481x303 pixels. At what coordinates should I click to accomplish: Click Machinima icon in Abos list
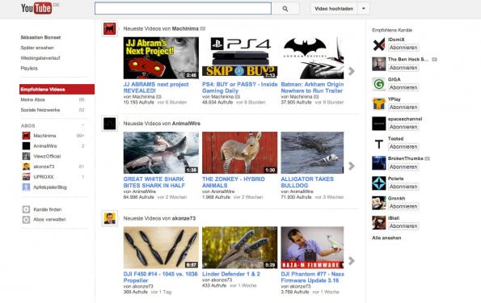(26, 136)
